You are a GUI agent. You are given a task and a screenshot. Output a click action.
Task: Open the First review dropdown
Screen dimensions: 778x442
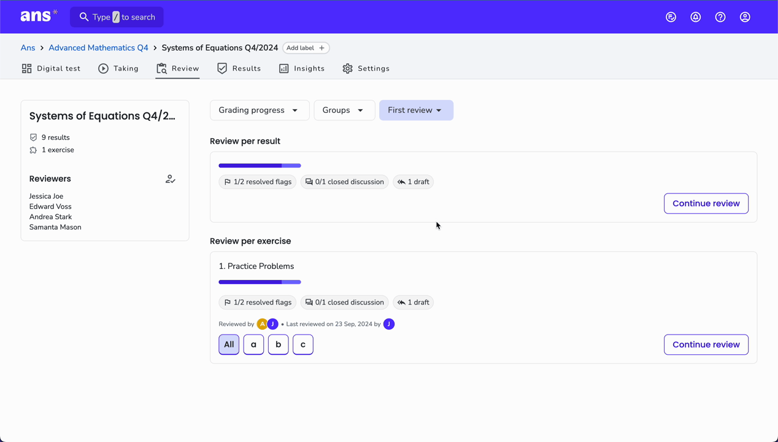point(416,110)
